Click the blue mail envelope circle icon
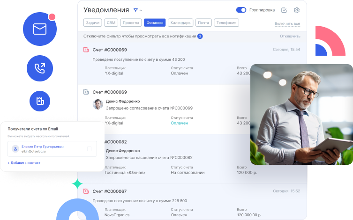Screen dimensions: 353x220 [40, 29]
